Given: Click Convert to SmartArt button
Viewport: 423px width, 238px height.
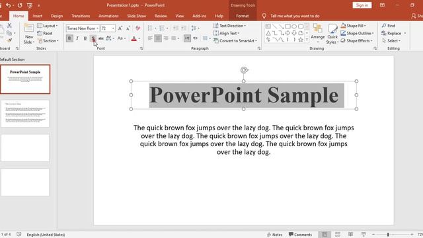Looking at the screenshot, I should (235, 41).
